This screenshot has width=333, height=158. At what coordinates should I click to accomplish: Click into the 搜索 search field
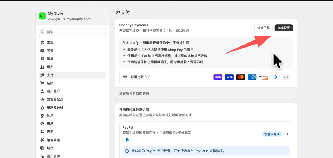72,32
